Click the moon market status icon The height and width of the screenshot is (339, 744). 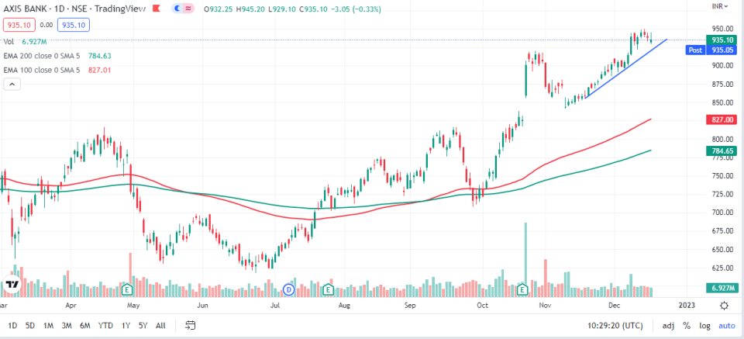coord(177,9)
